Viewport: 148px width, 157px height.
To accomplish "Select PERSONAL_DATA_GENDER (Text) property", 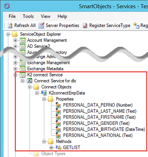I will coord(96,123).
